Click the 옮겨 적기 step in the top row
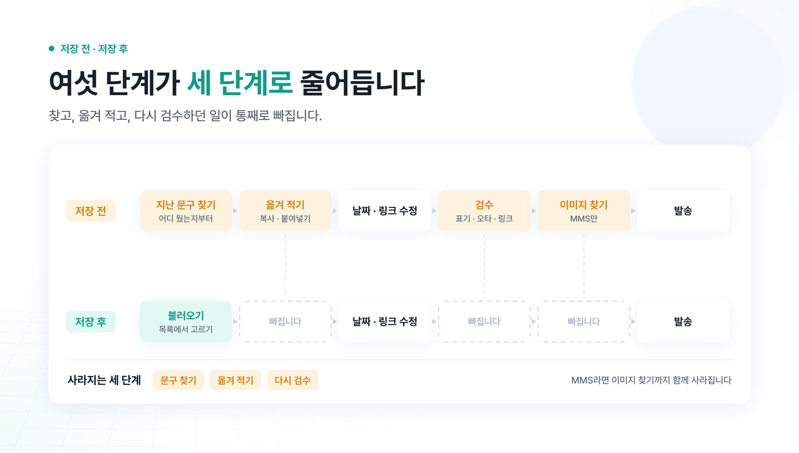Viewport: 799px width, 453px height. 285,211
